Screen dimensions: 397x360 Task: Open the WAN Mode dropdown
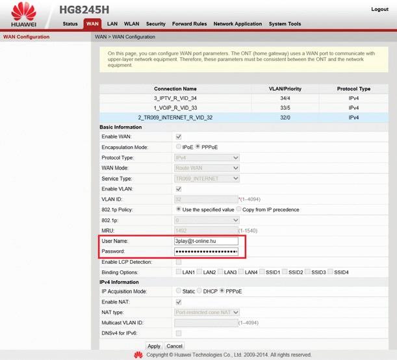coord(207,168)
